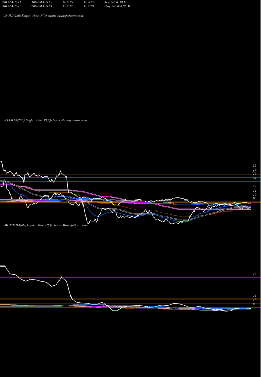Click the Avg Vol: 0.18 M label
The width and height of the screenshot is (261, 377).
click(x=115, y=2)
